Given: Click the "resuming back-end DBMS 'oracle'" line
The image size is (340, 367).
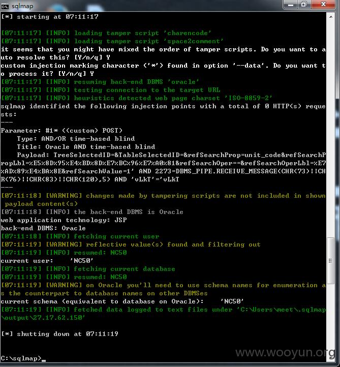Looking at the screenshot, I should pyautogui.click(x=100, y=82).
